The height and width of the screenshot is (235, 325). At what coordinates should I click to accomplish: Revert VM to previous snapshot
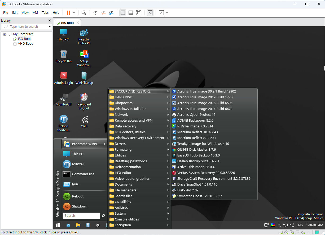point(103,13)
